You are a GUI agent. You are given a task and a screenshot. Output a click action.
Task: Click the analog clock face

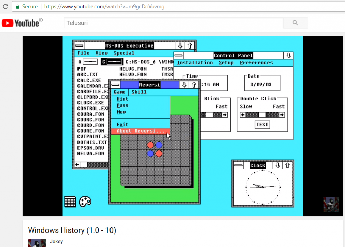pyautogui.click(x=263, y=187)
